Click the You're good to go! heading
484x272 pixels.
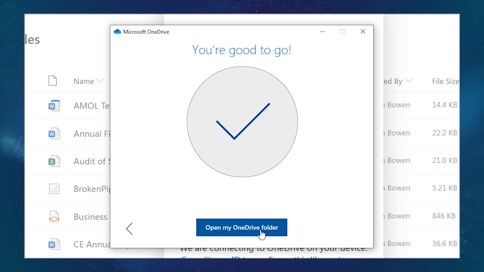click(x=241, y=50)
